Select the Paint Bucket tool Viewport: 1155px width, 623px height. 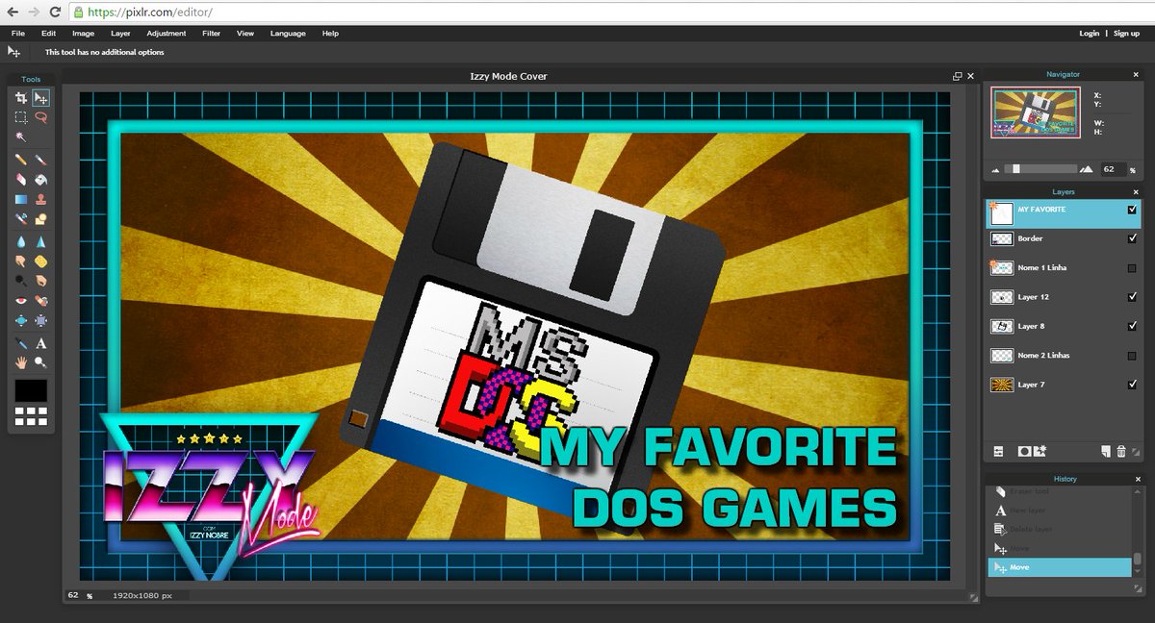pos(40,180)
